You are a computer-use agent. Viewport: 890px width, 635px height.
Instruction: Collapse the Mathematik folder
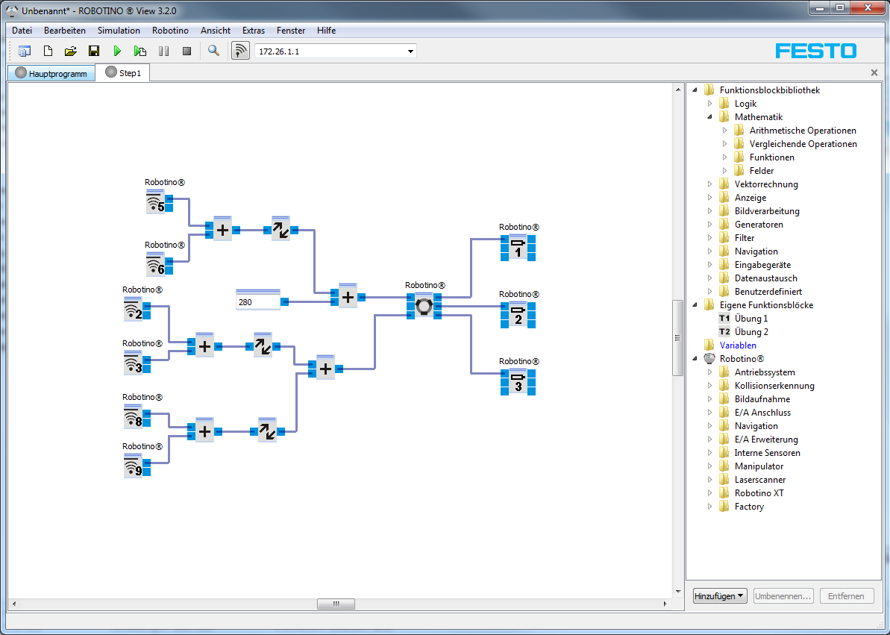coord(709,117)
